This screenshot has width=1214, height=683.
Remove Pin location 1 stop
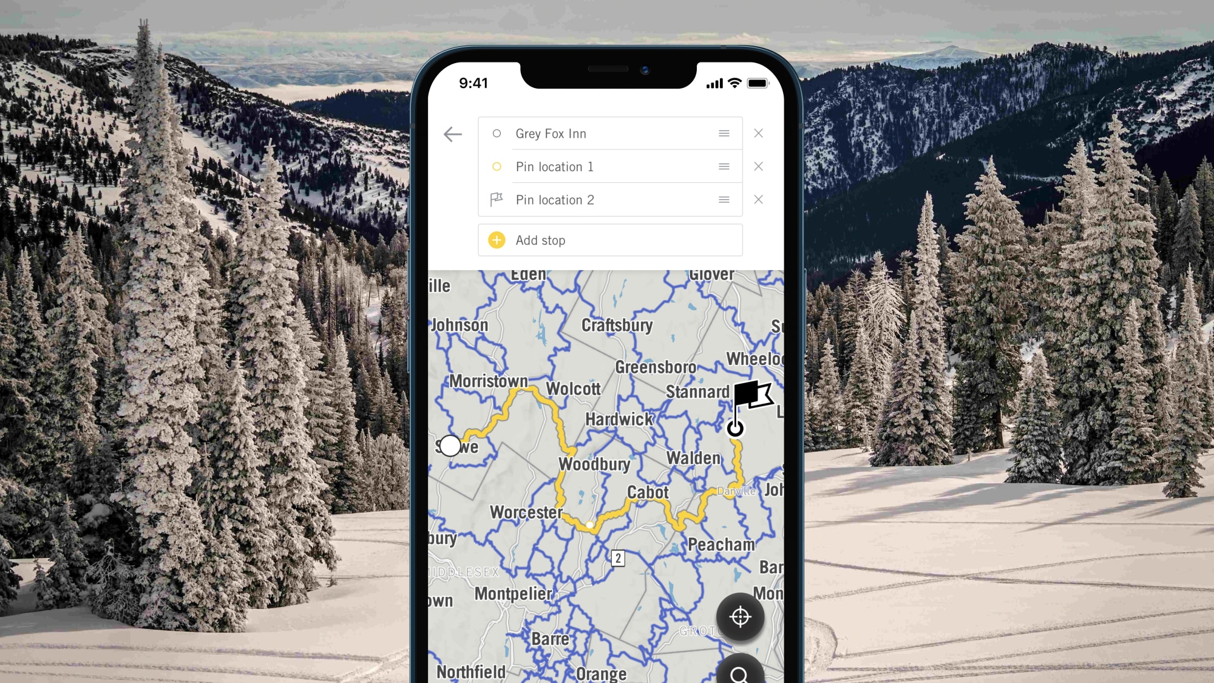759,166
